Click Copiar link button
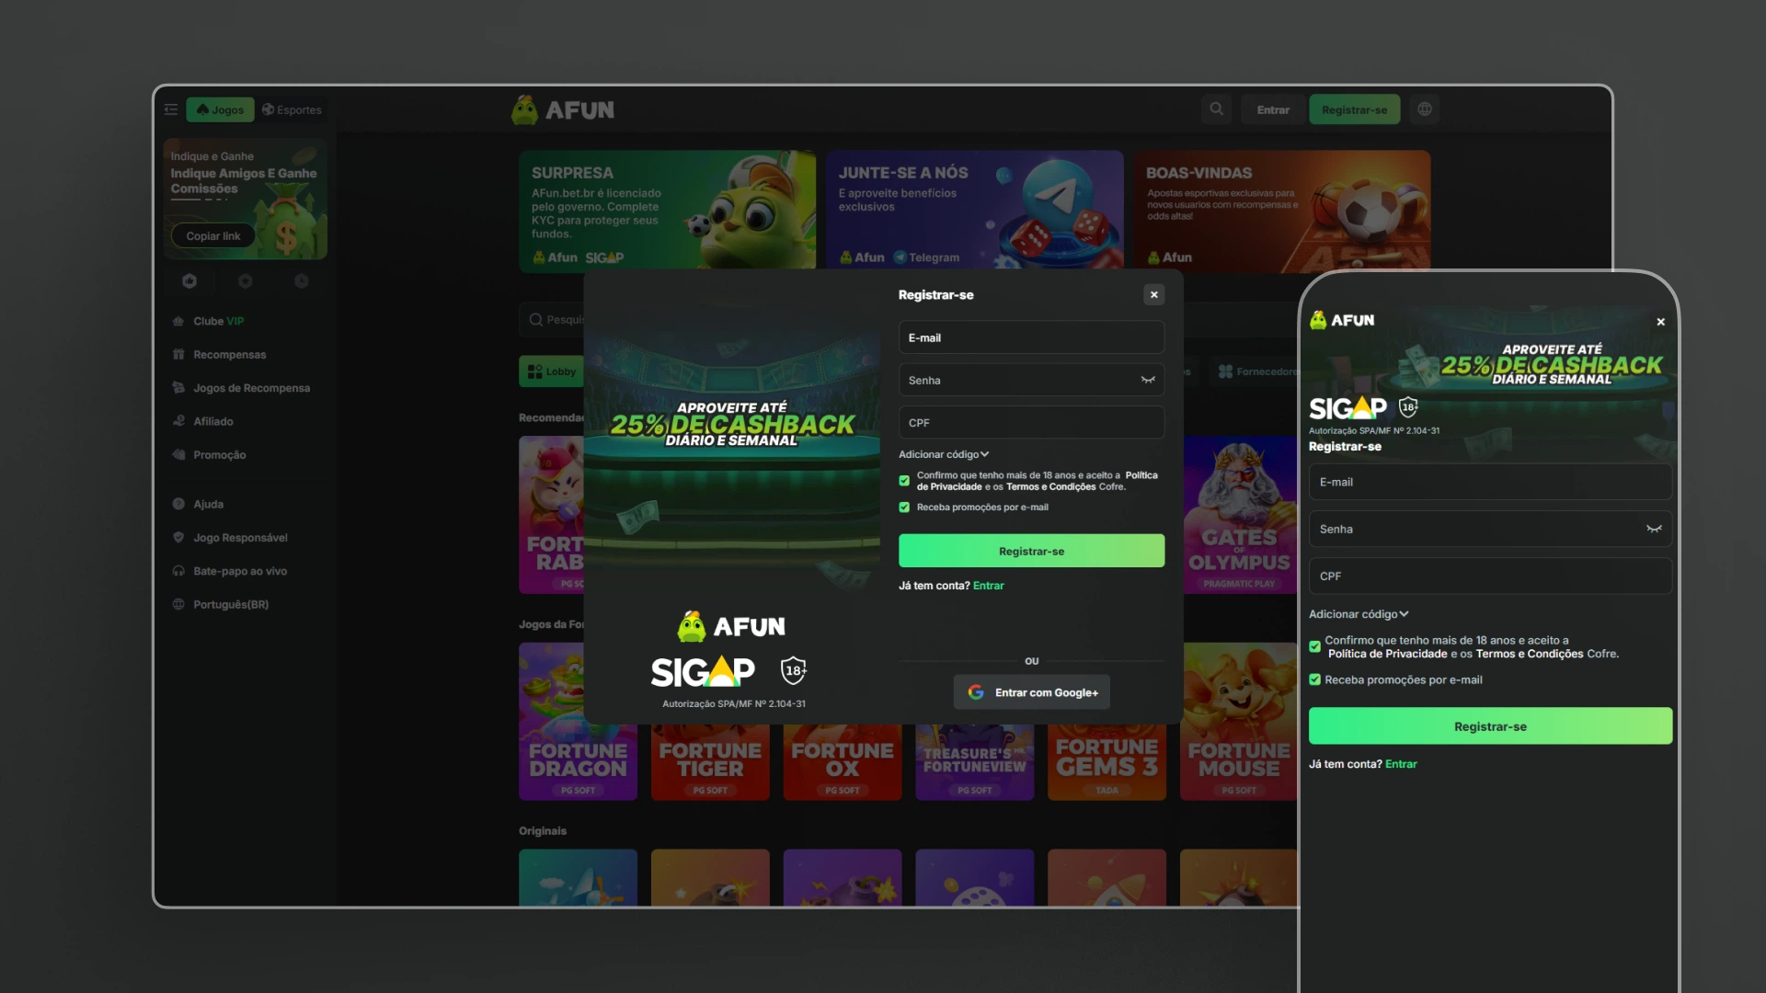Image resolution: width=1766 pixels, height=993 pixels. coord(213,236)
